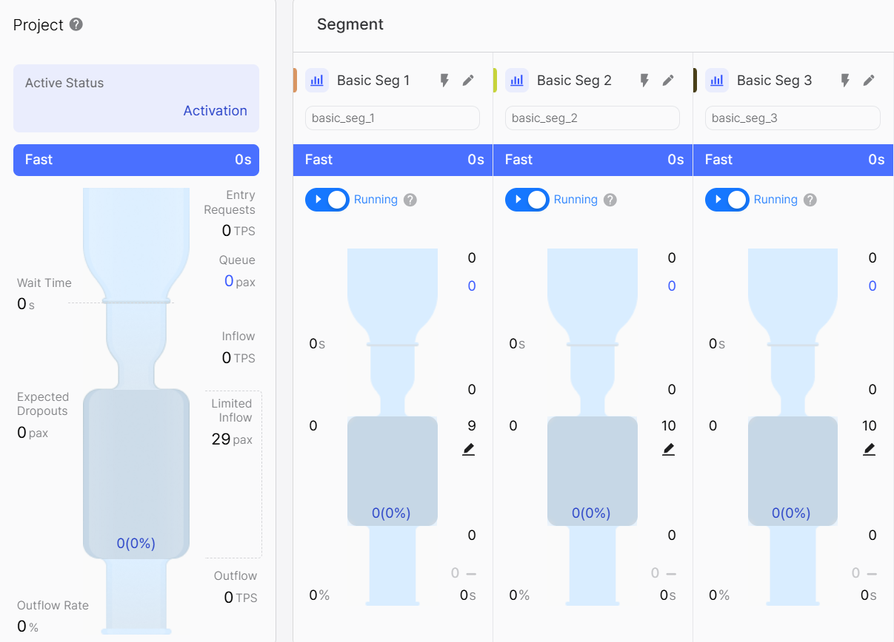The width and height of the screenshot is (894, 642).
Task: Toggle Running switch for Basic Seg 1
Action: click(327, 200)
